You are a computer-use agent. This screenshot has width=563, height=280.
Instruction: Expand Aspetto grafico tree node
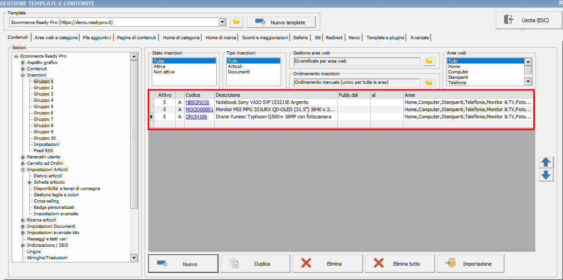[23, 63]
